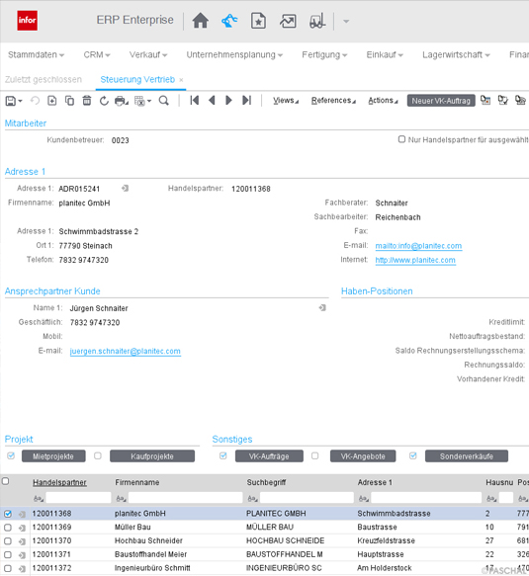Open the Einkauf menu
The image size is (529, 576).
[x=385, y=54]
